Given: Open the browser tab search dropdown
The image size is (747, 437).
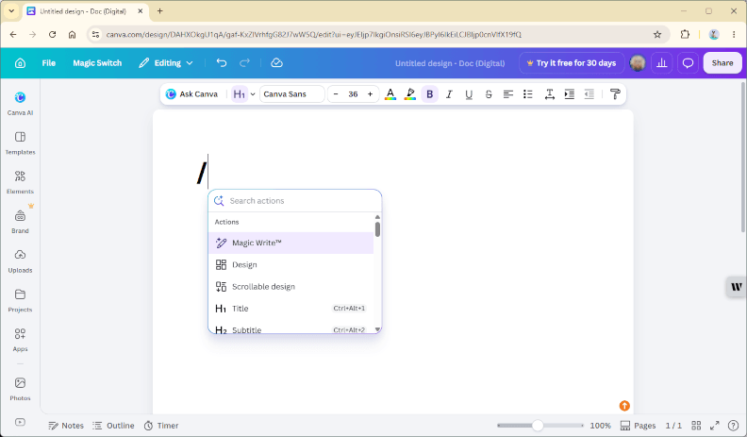Looking at the screenshot, I should (x=11, y=11).
